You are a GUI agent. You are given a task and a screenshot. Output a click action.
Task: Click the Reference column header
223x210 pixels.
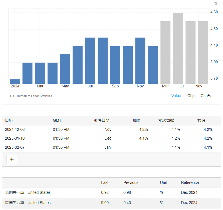[x=190, y=182]
